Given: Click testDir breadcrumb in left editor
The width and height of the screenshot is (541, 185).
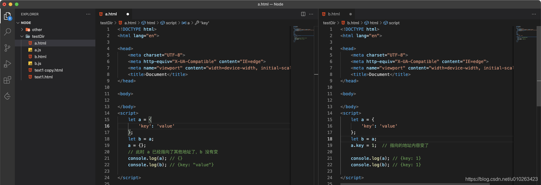Looking at the screenshot, I should point(106,23).
